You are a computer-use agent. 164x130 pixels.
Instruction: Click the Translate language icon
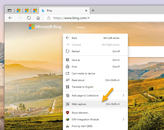(x=68, y=87)
